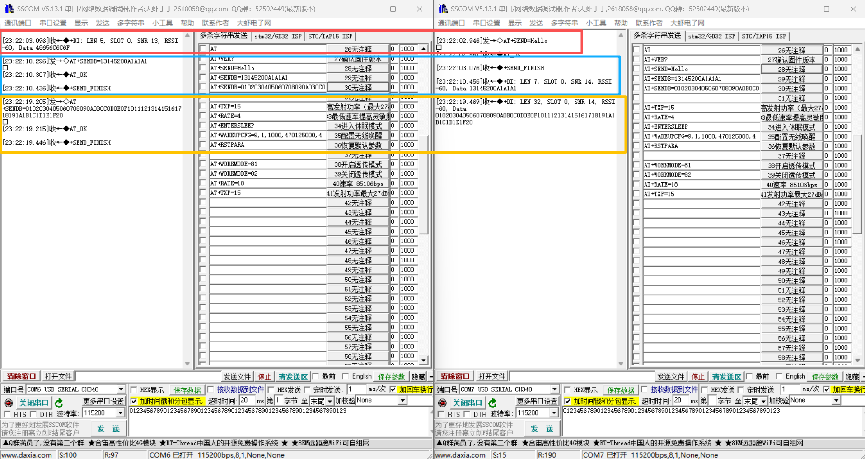Open baud rate 115200 dropdown in COM7 window
Image resolution: width=865 pixels, height=459 pixels.
point(553,413)
